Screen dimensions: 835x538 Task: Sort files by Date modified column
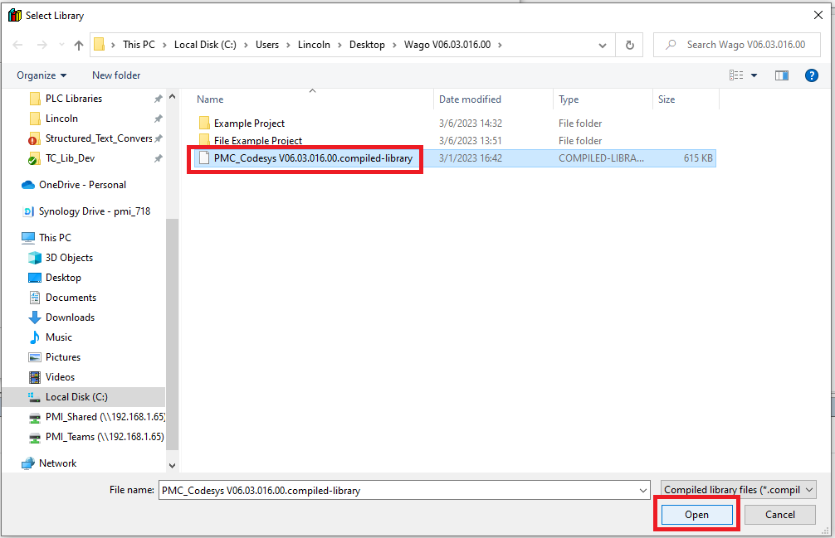point(470,99)
